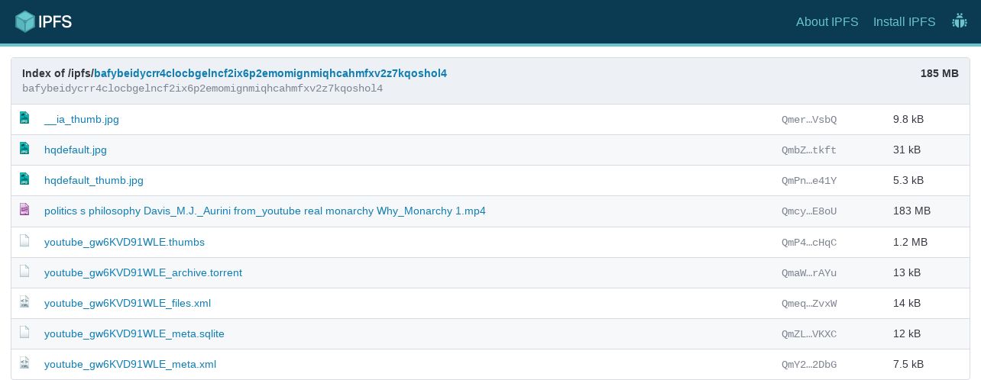Click the file icon beside youtube_gw6KVD91WLE_meta.sqlite
This screenshot has height=380, width=981.
pos(24,333)
